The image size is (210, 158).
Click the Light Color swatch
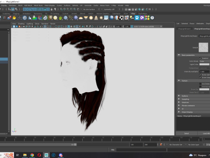click(204, 64)
